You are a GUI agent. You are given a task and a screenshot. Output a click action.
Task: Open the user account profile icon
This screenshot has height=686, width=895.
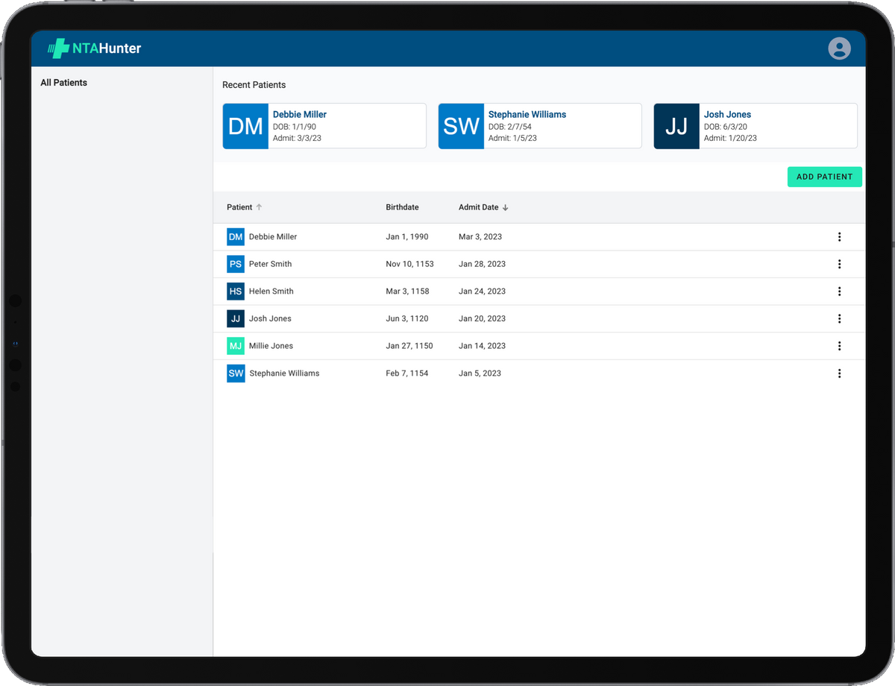click(x=839, y=48)
